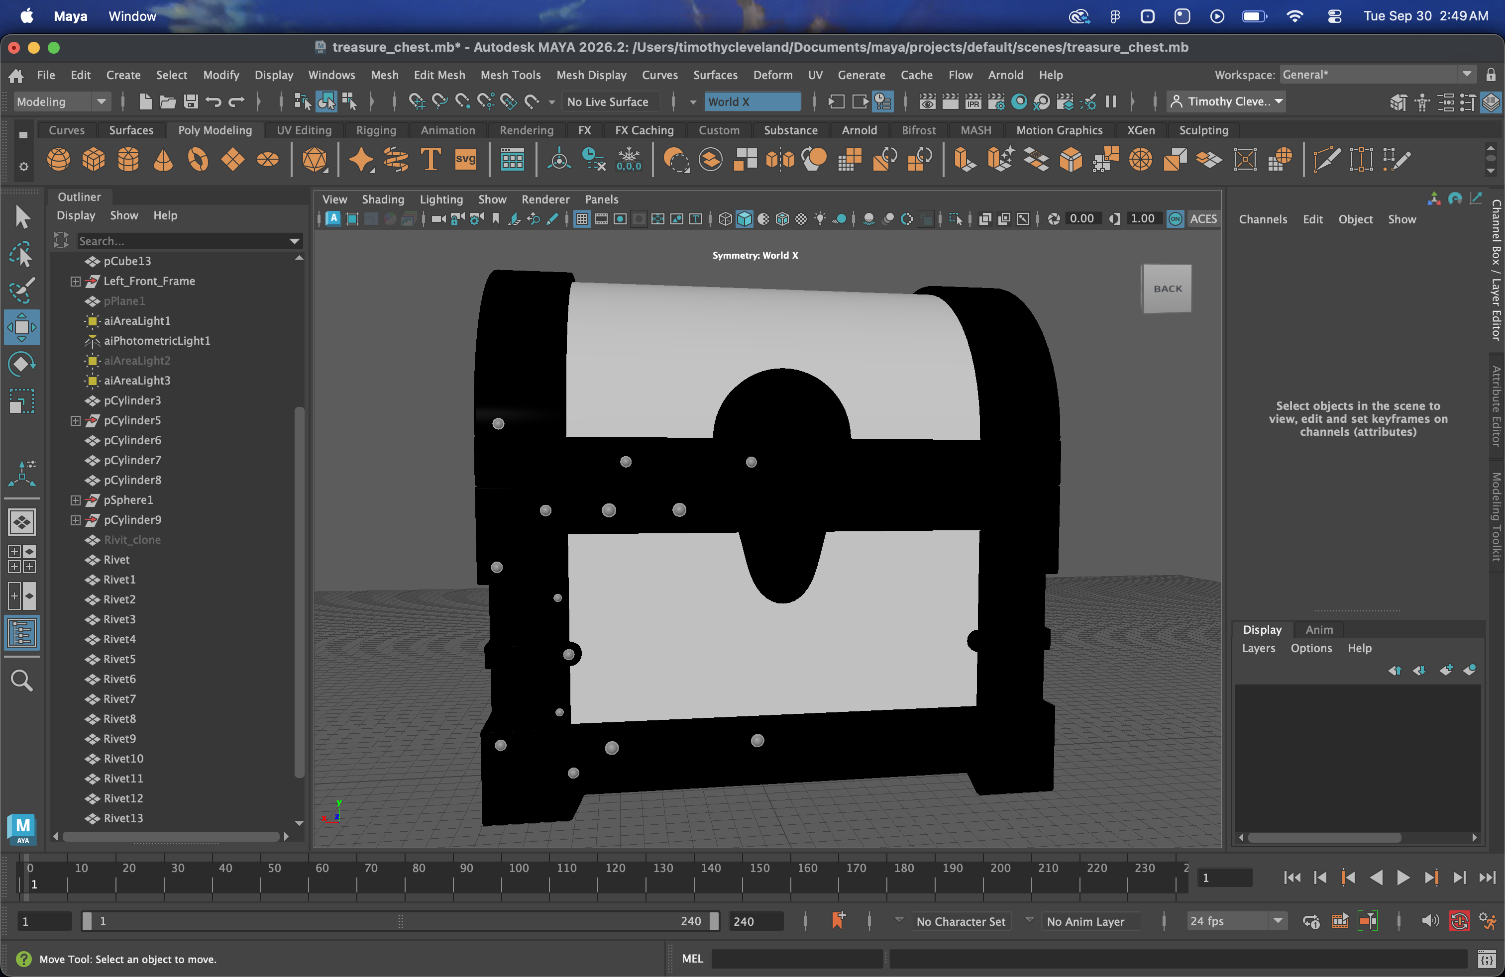Toggle ACES color management ON button
Viewport: 1505px width, 977px height.
click(1175, 219)
